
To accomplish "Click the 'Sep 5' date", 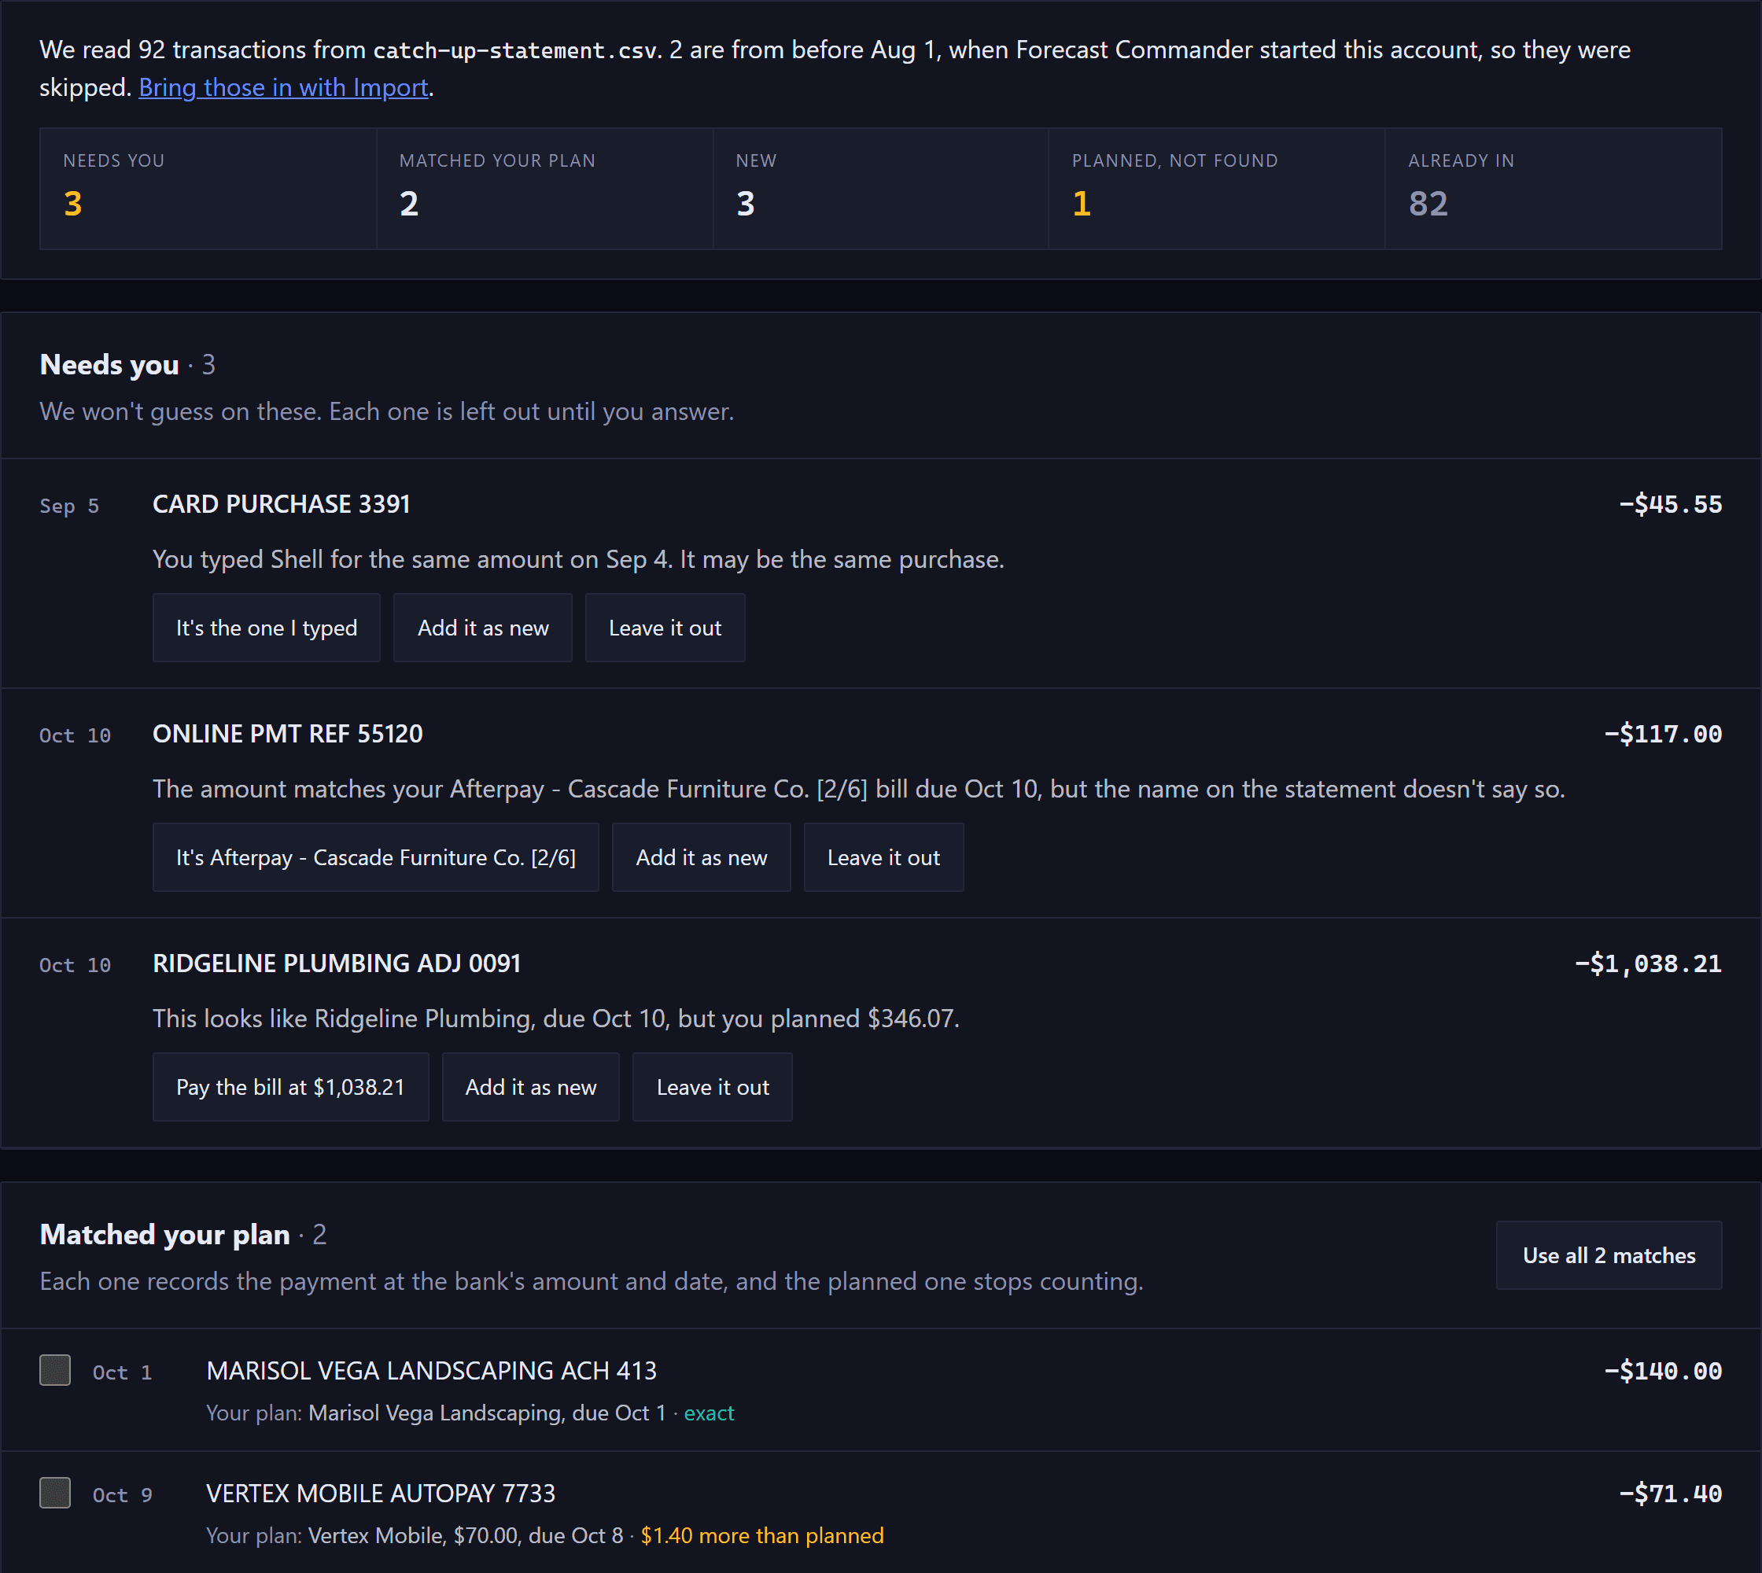I will click(69, 507).
